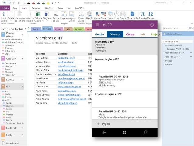Click the Gravar Áudio microphone icon
The width and height of the screenshot is (194, 146).
[97, 14]
